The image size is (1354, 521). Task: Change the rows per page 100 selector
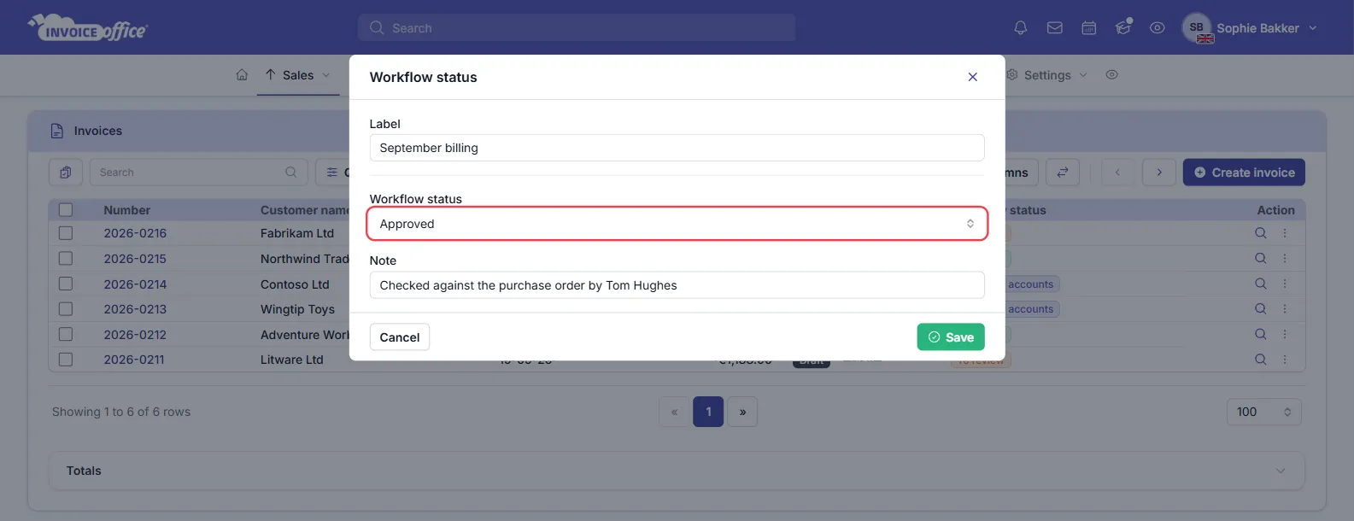1263,412
